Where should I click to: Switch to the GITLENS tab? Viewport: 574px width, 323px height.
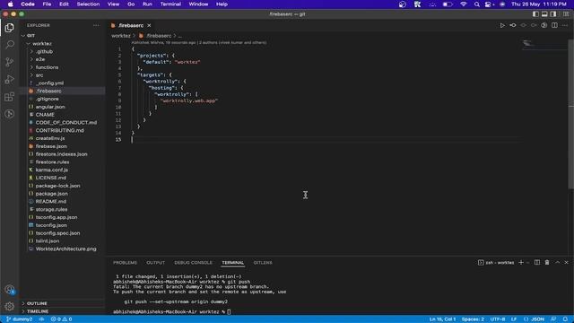(263, 263)
